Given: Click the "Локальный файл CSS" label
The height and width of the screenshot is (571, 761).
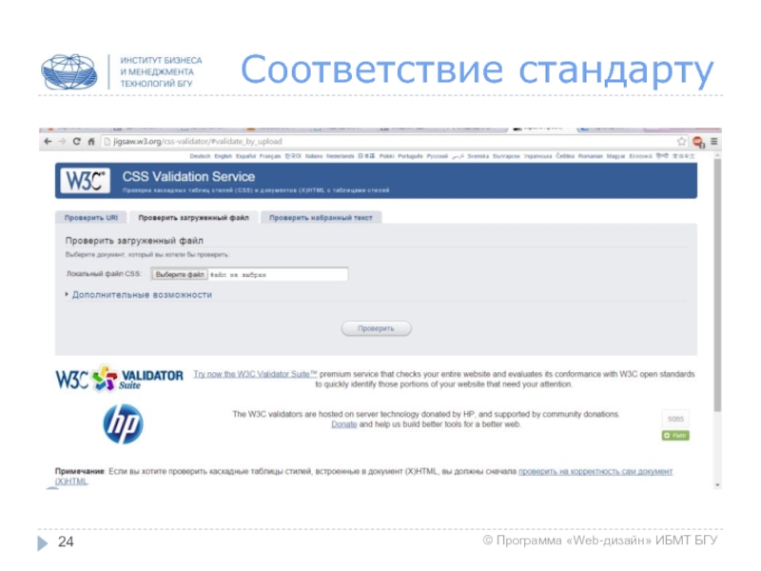Looking at the screenshot, I should 104,274.
